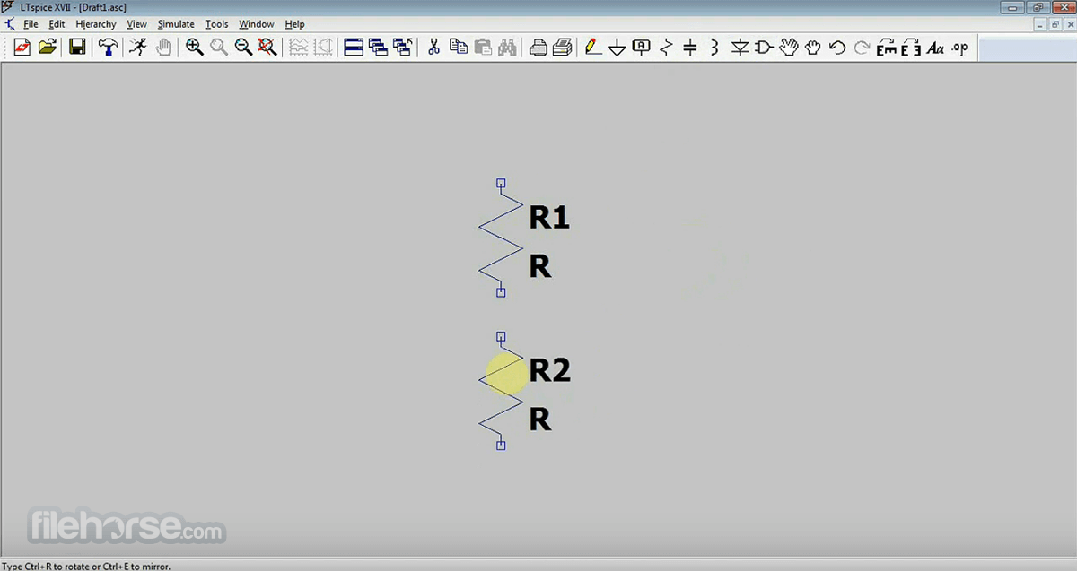Click the R value under R1
Screen dimensions: 1077x571
coord(539,266)
